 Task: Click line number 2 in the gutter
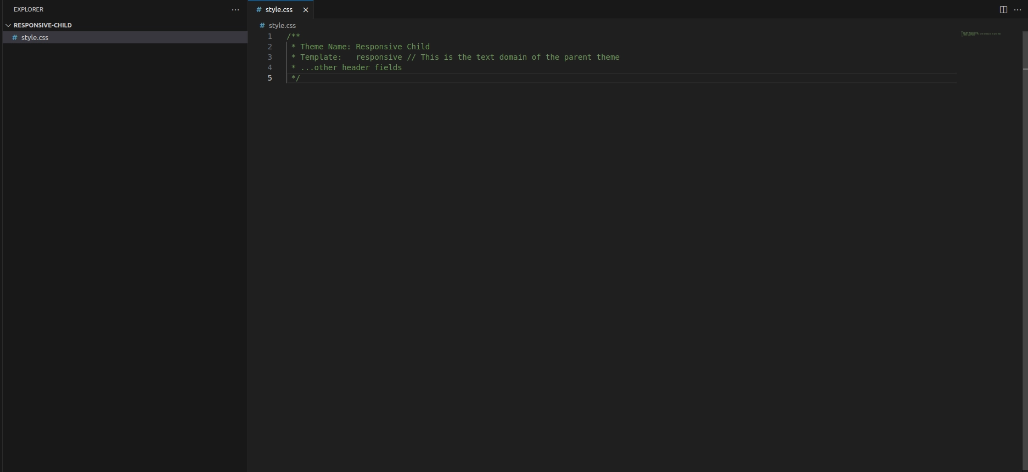(x=269, y=47)
